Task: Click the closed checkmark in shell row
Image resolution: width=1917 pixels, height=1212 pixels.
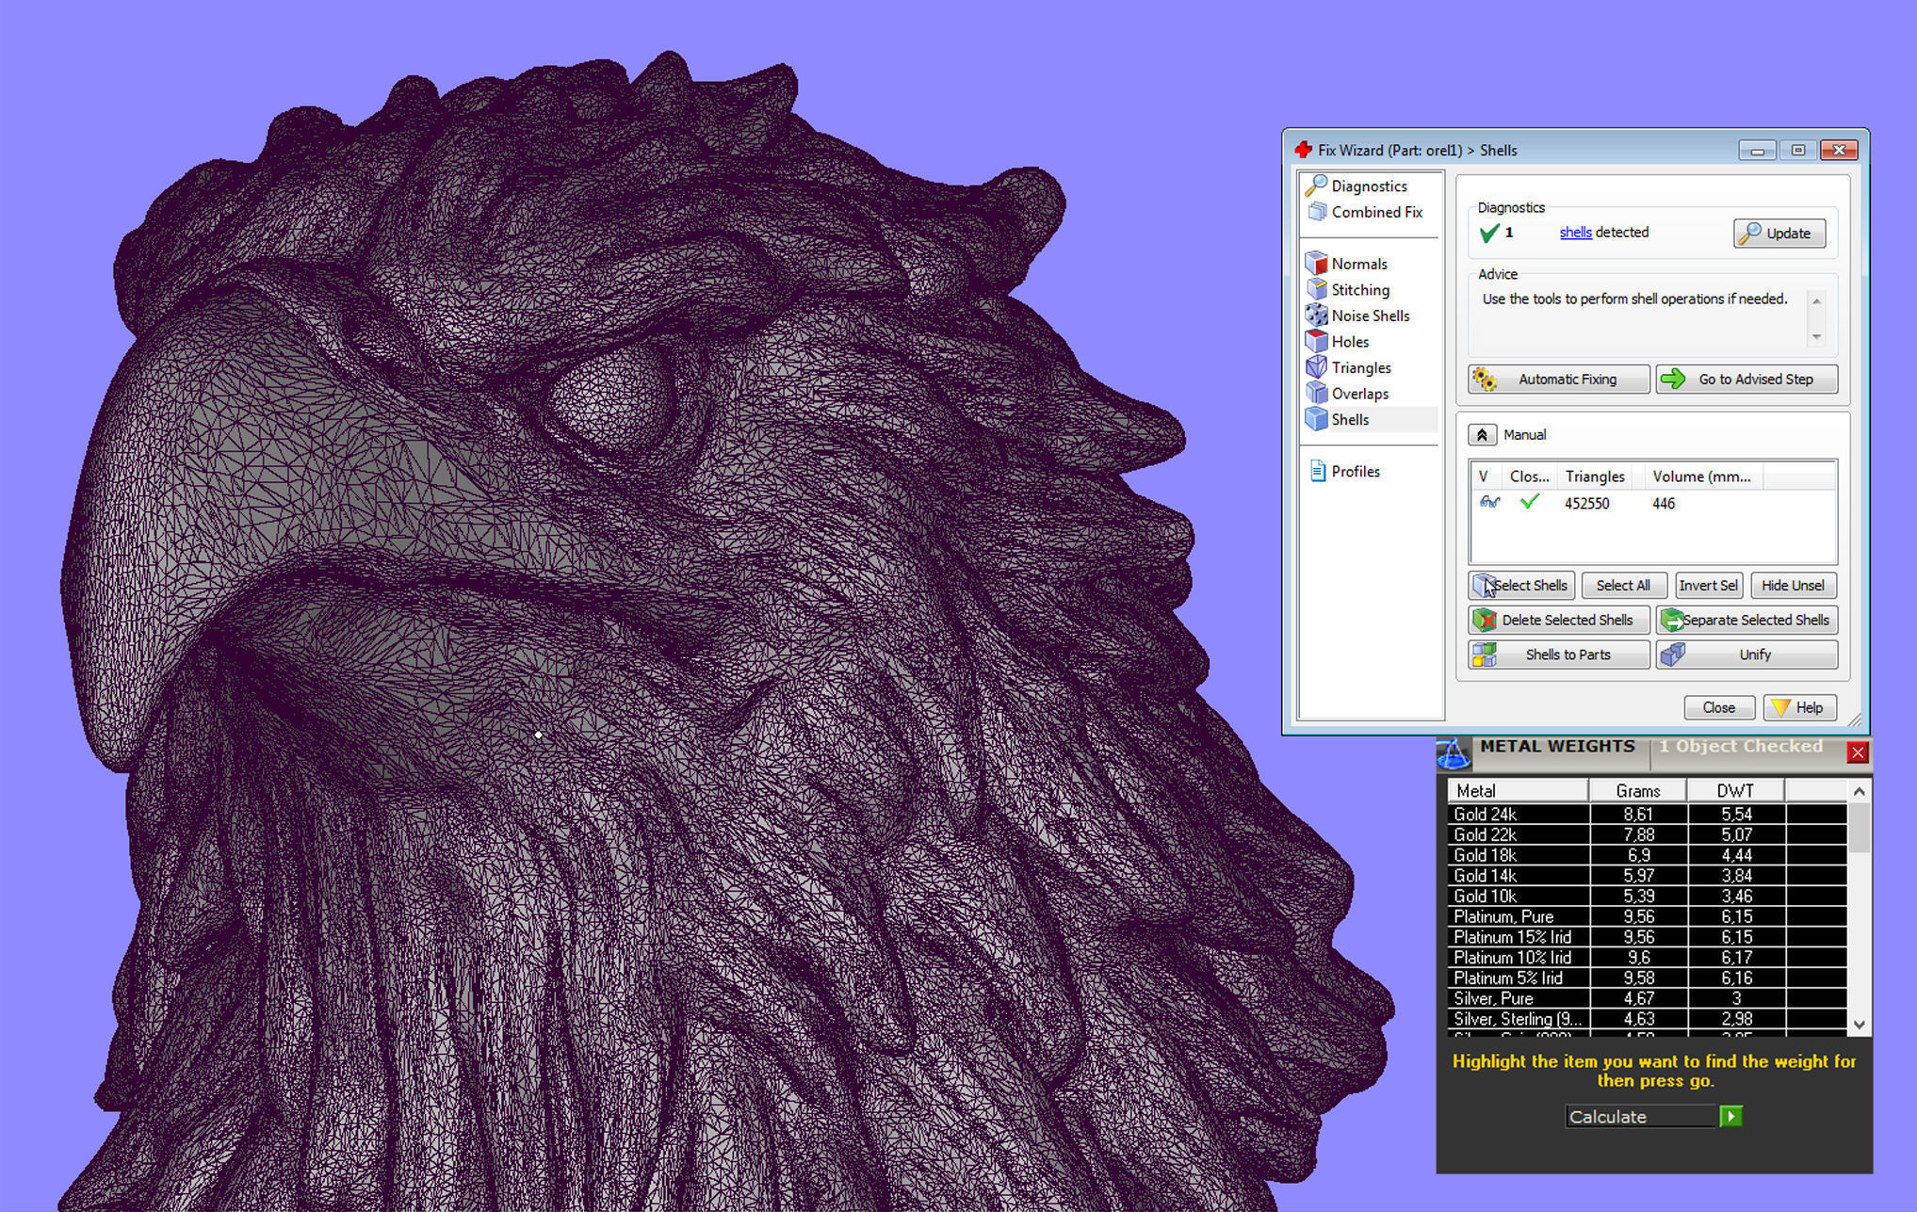Action: pyautogui.click(x=1529, y=503)
